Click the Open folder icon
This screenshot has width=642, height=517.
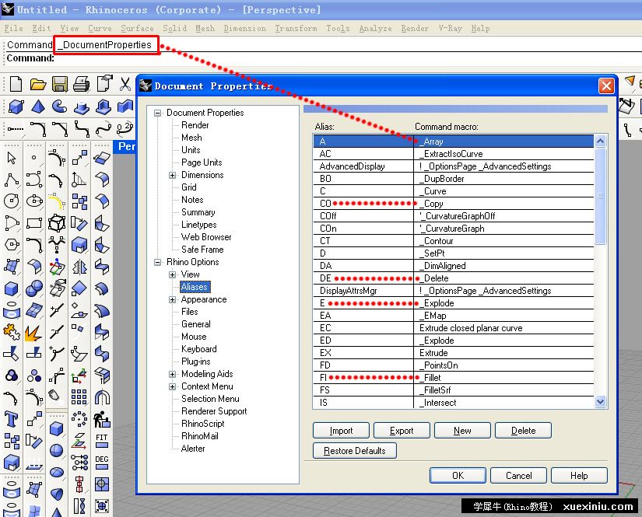[37, 84]
